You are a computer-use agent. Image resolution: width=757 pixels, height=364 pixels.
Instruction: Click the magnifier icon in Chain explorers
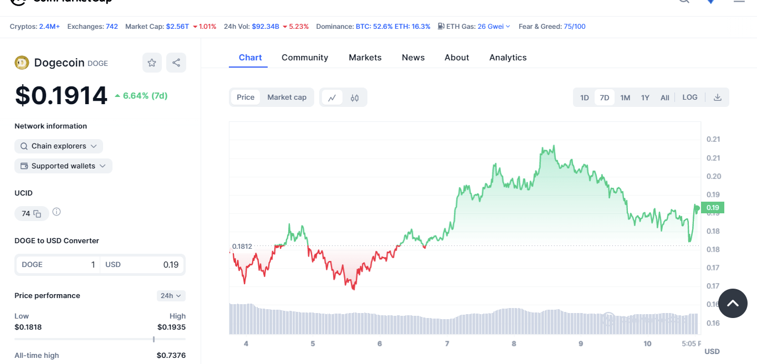[24, 146]
